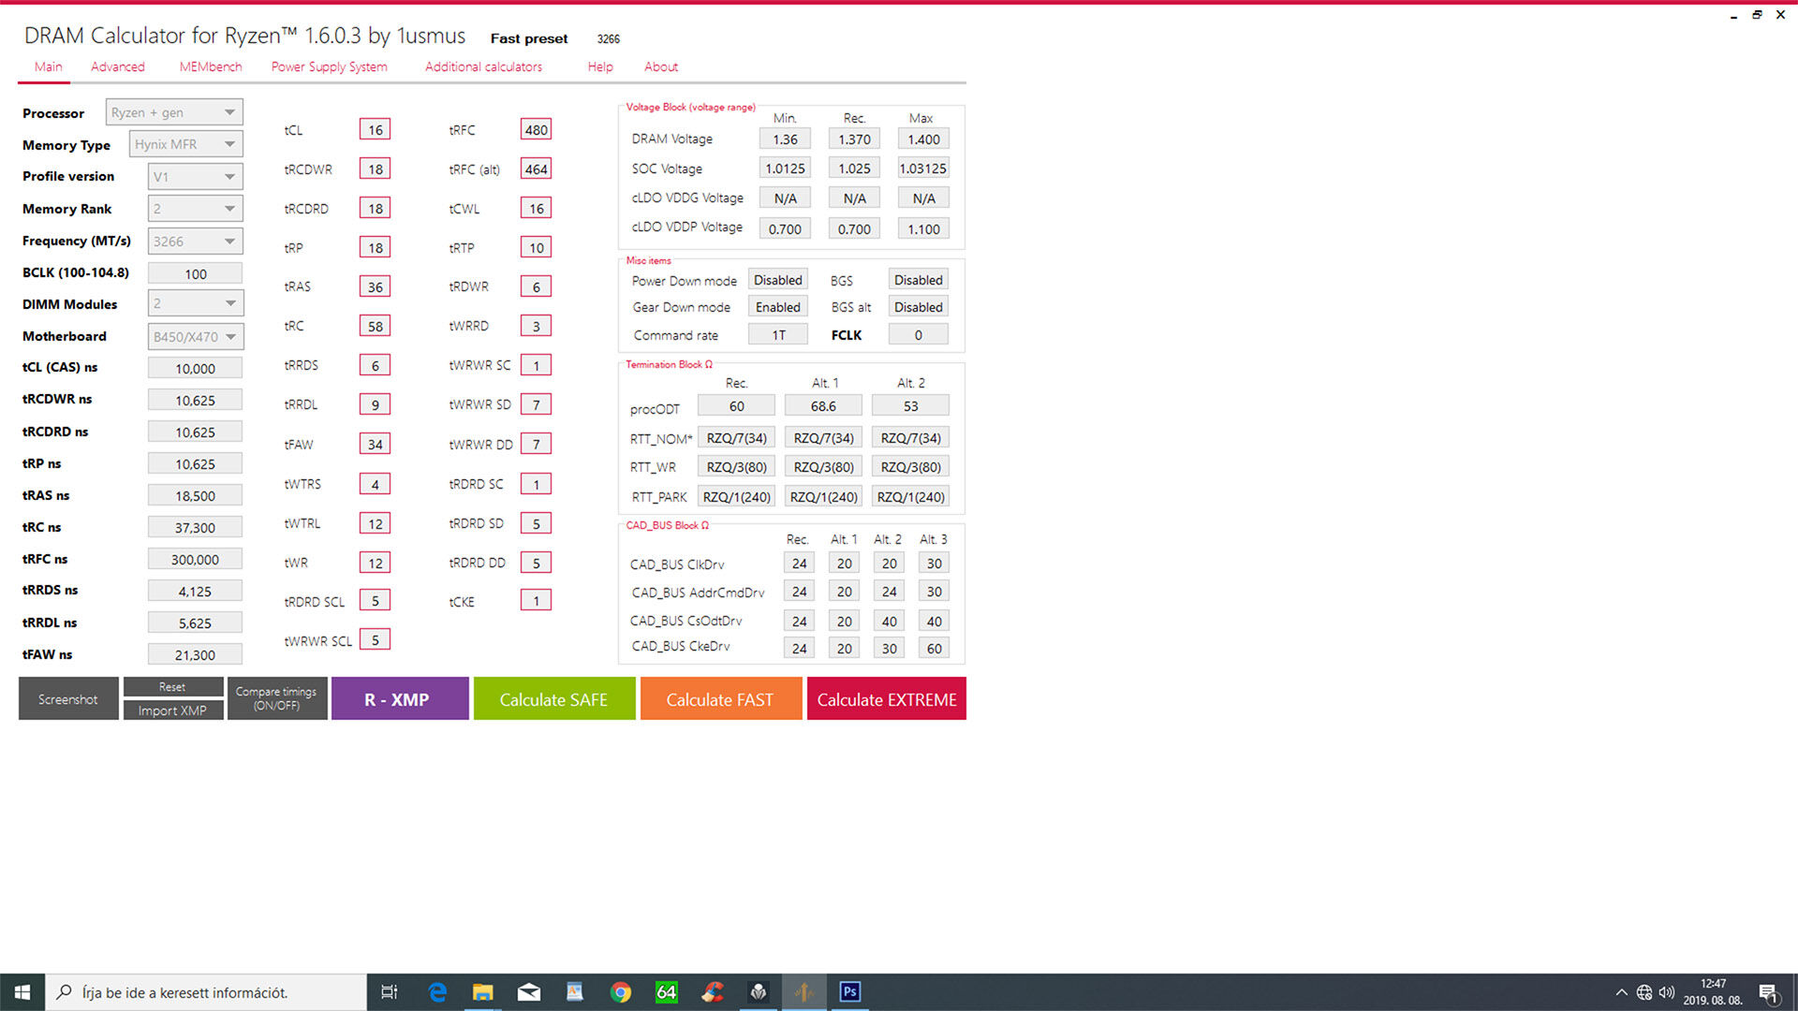Click procODT Alt. 1 value 68.6
The image size is (1798, 1011).
(823, 405)
